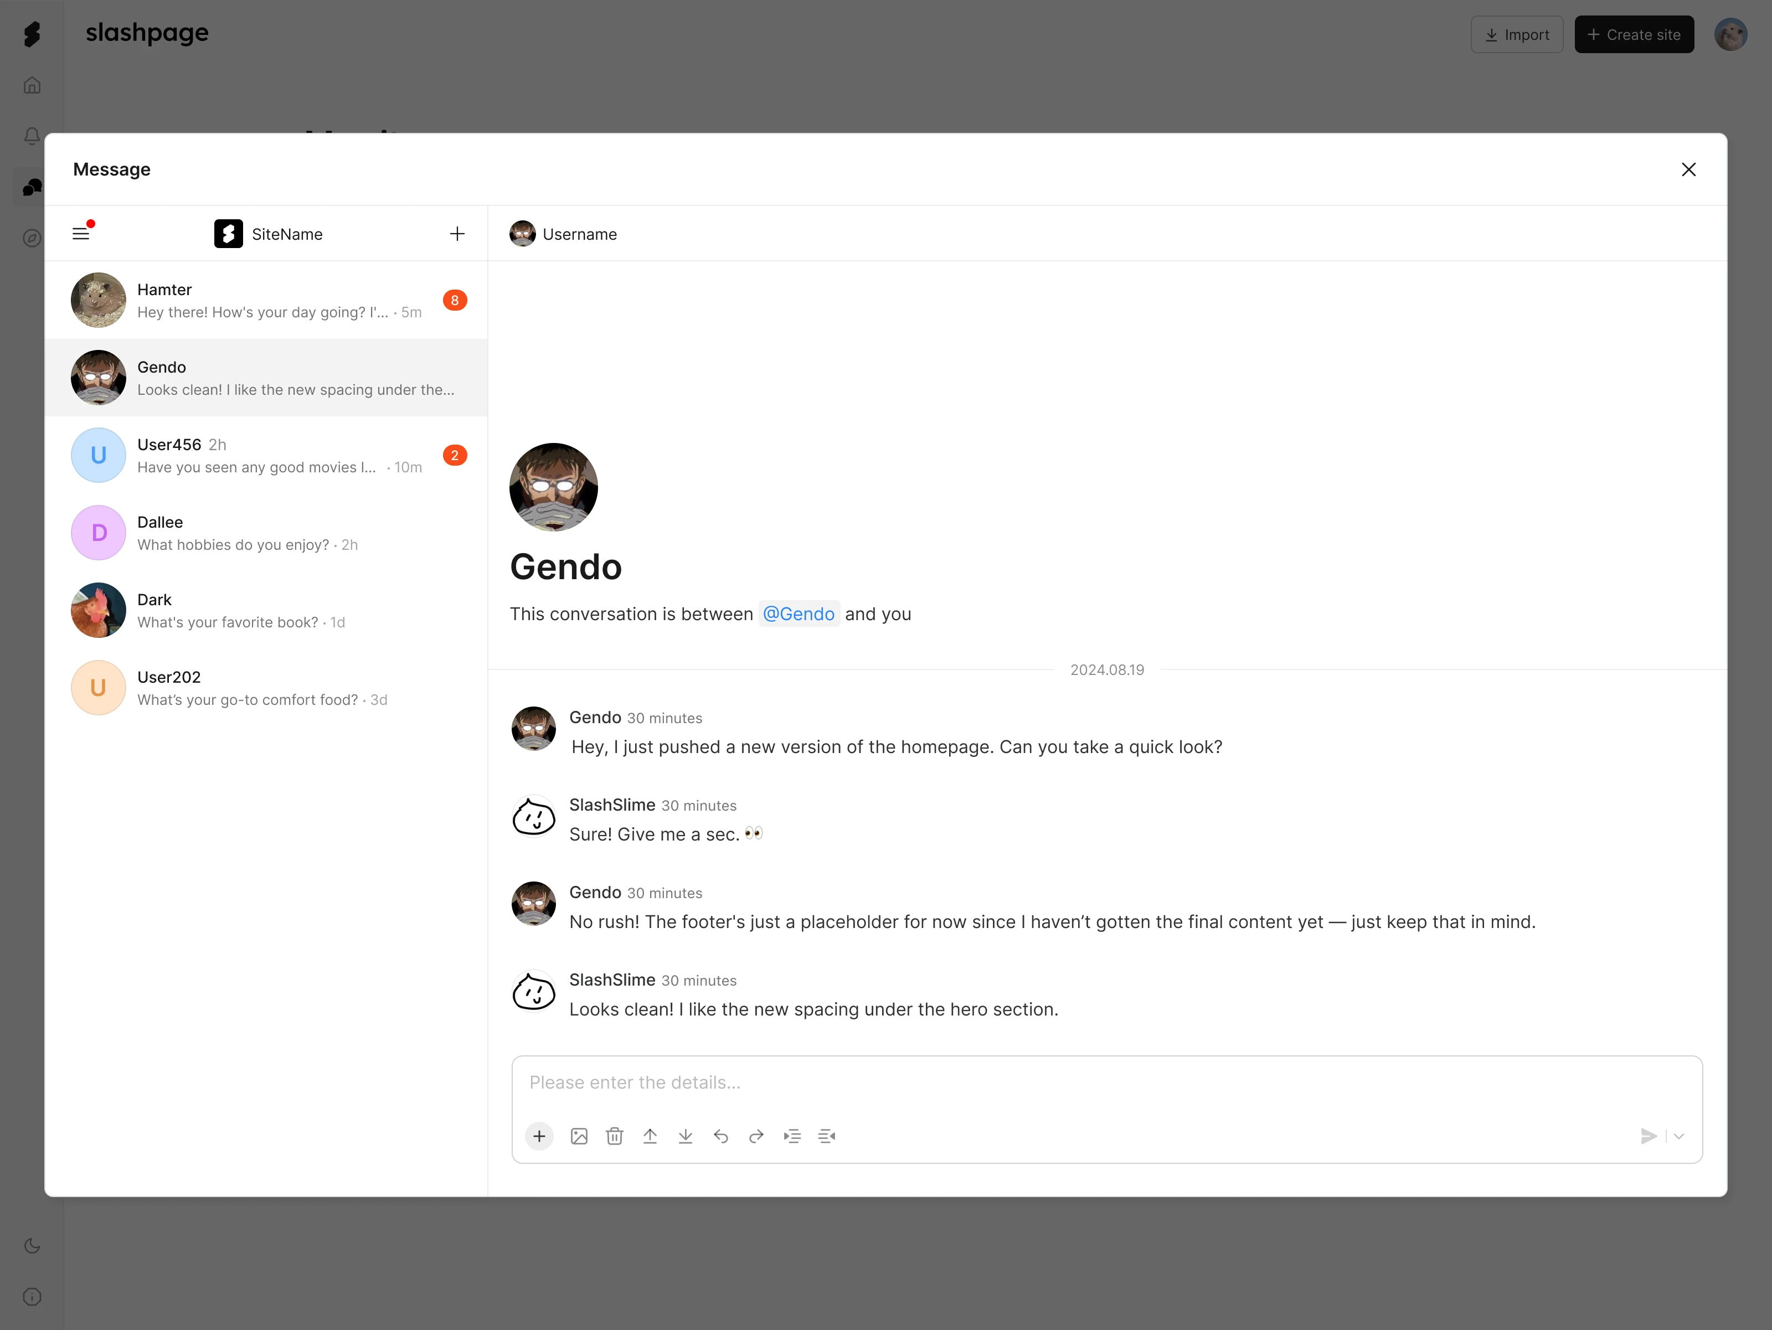Click the Create site button
The height and width of the screenshot is (1330, 1772).
click(1634, 34)
